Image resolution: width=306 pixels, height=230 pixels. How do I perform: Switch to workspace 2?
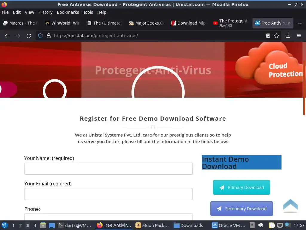[21, 226]
